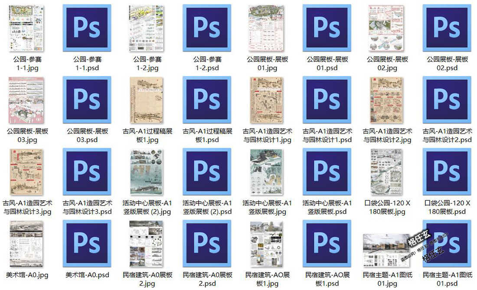Click the file name 公园-参赛 1-1.psd
The image size is (477, 290).
point(87,64)
